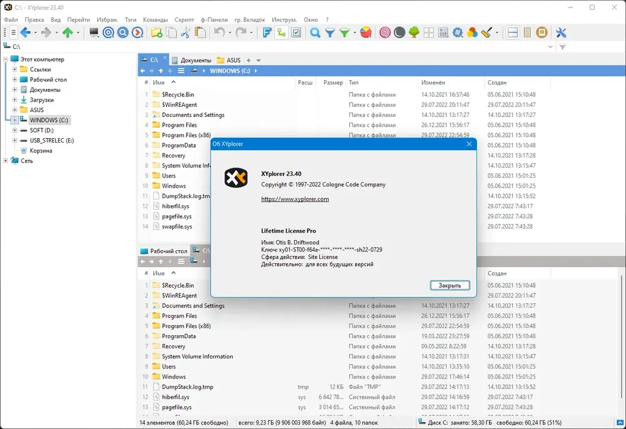Click the new folder icon in toolbar
Image resolution: width=626 pixels, height=429 pixels.
(x=156, y=33)
